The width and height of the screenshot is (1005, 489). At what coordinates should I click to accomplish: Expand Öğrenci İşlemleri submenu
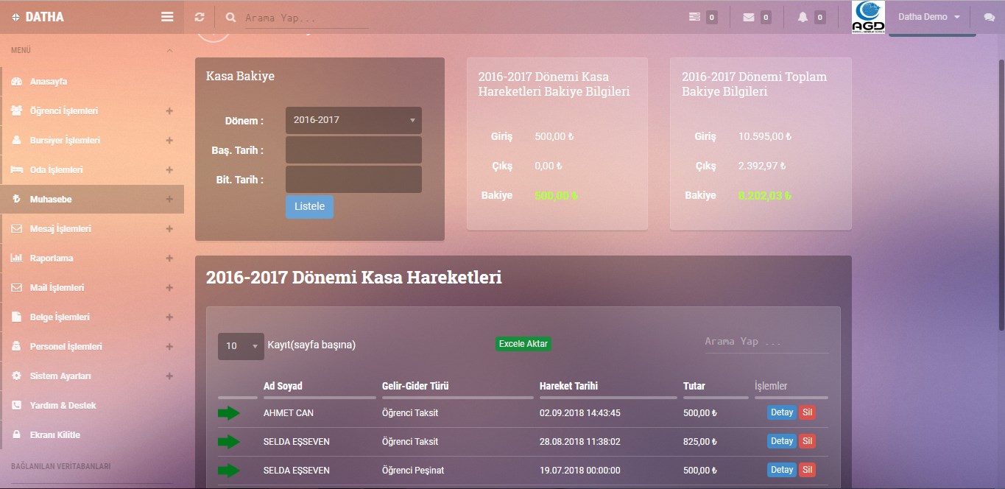pos(169,111)
